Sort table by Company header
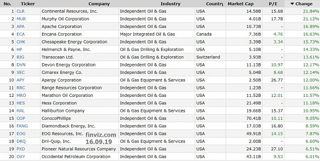This screenshot has height=161, width=320. click(99, 4)
